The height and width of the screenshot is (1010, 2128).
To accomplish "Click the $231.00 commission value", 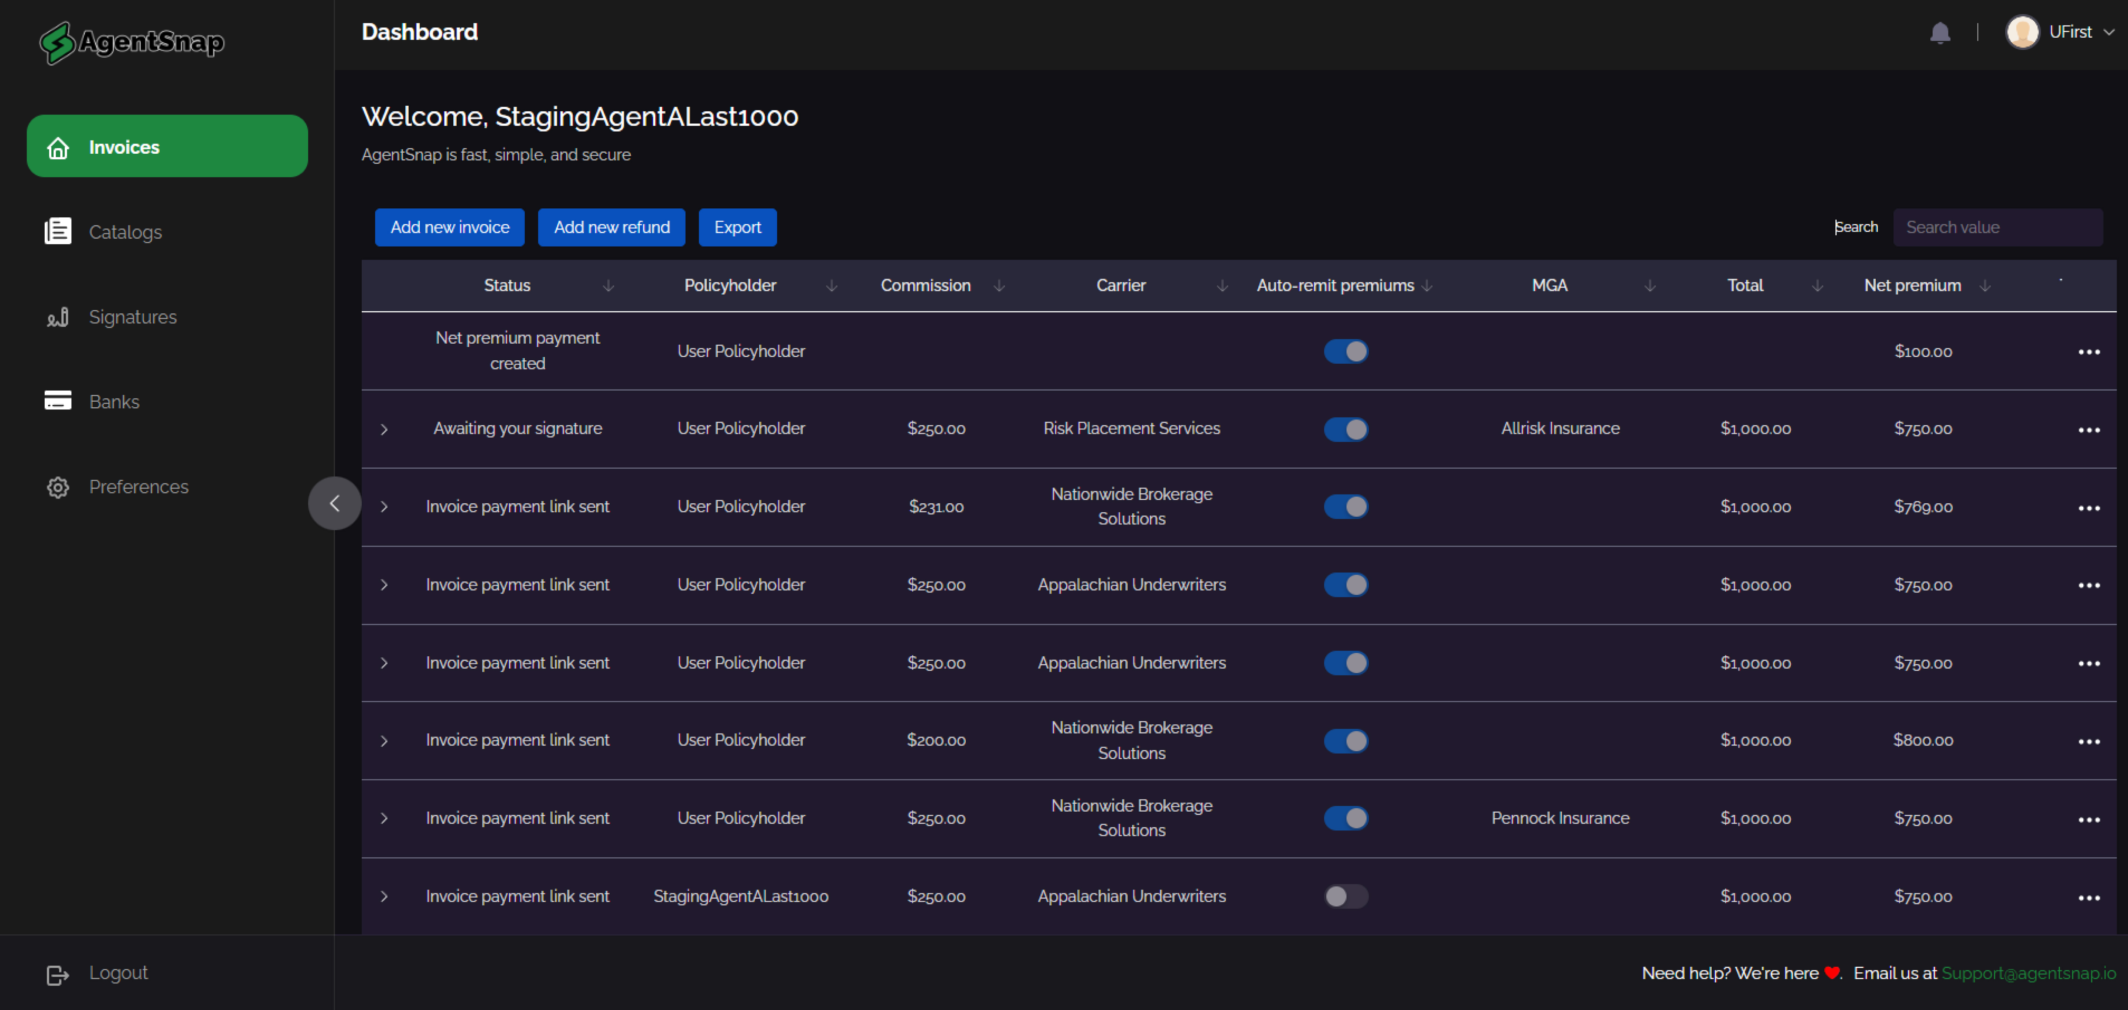I will click(x=936, y=507).
